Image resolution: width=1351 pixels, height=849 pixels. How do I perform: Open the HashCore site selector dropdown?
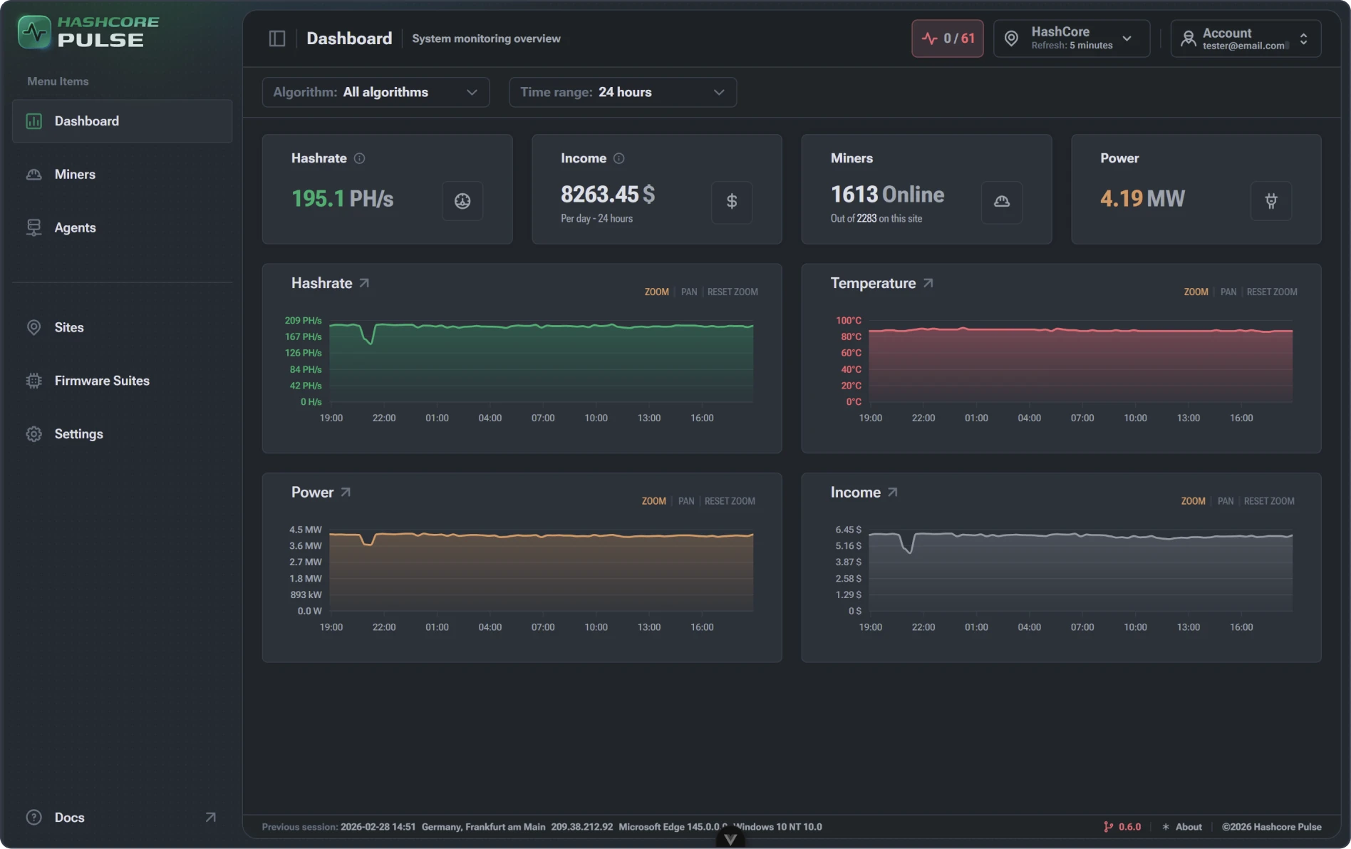[x=1071, y=38]
